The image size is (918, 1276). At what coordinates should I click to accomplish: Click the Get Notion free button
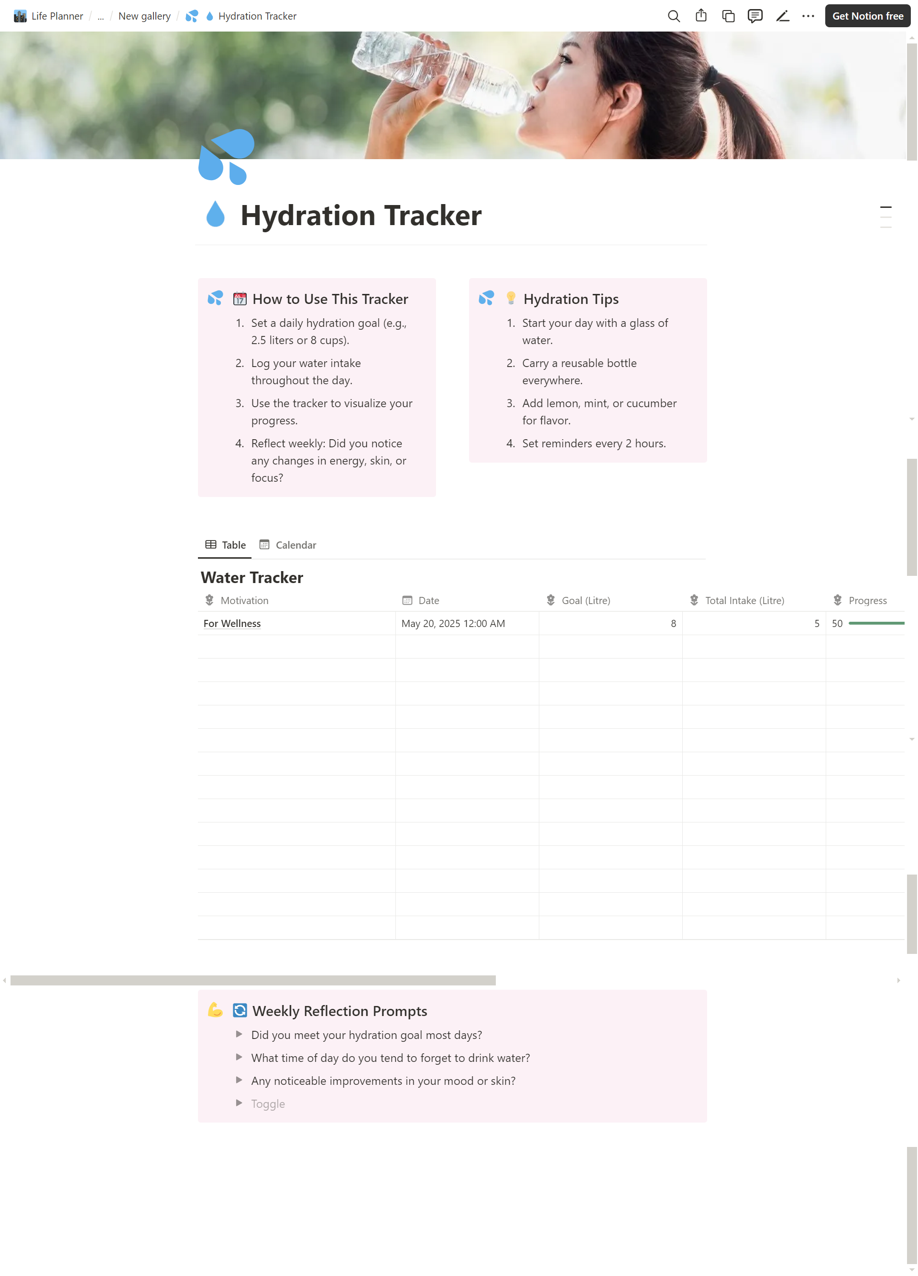click(x=867, y=16)
